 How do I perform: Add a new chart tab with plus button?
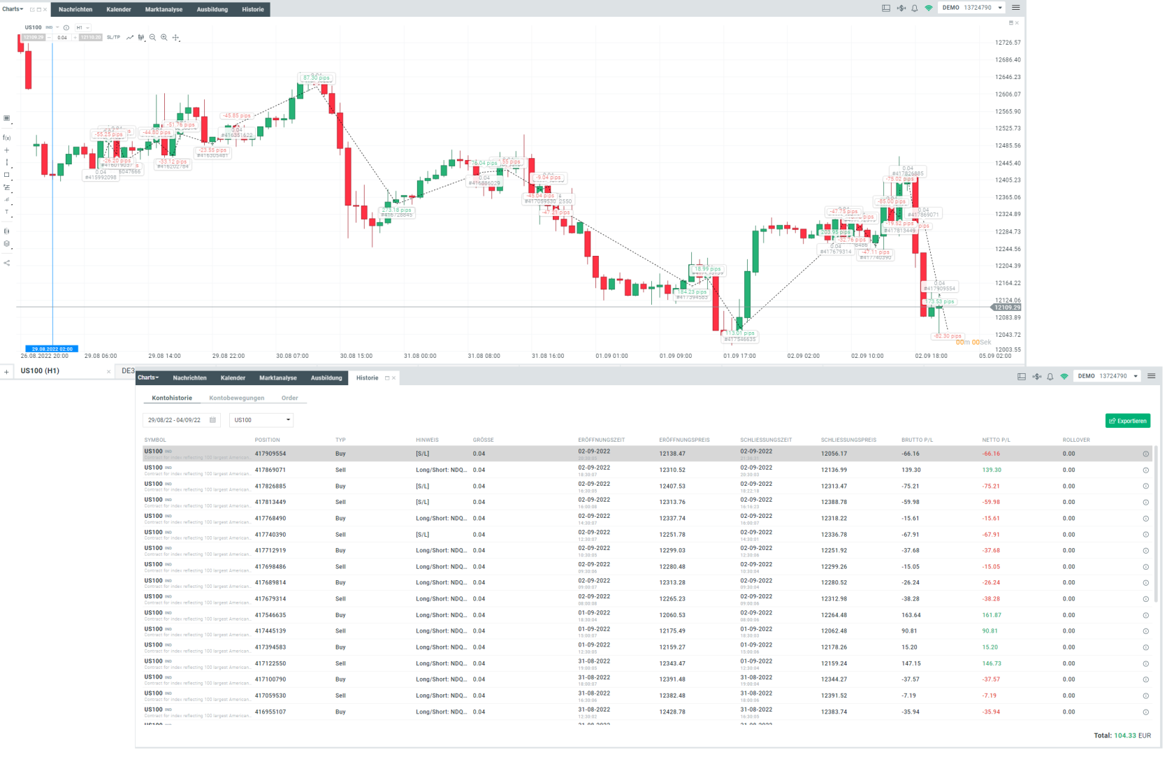click(6, 372)
